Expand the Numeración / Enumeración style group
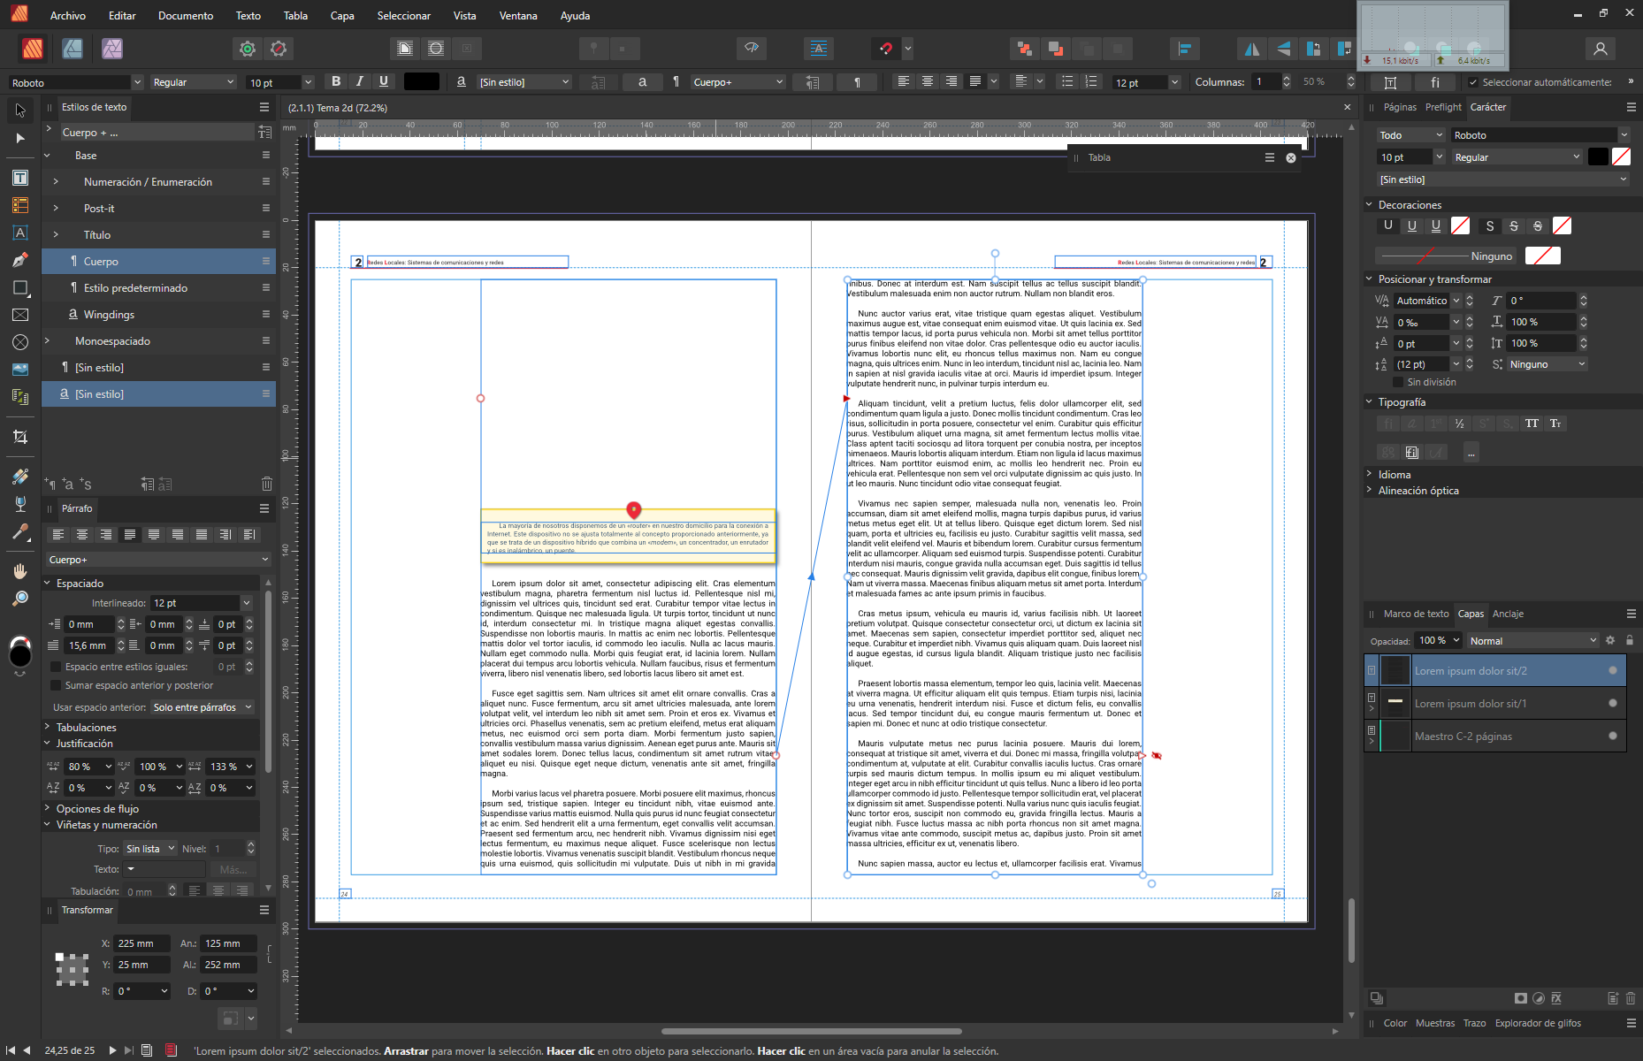The height and width of the screenshot is (1061, 1643). (56, 182)
